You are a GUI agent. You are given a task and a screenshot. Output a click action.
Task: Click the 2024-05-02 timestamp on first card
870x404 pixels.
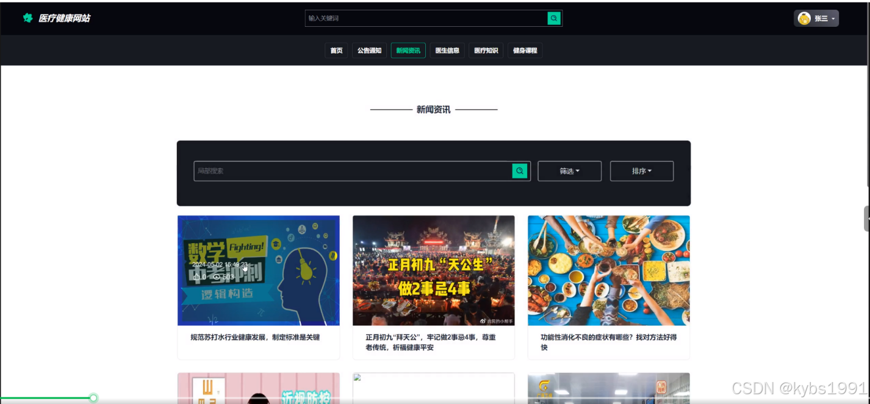pos(220,264)
